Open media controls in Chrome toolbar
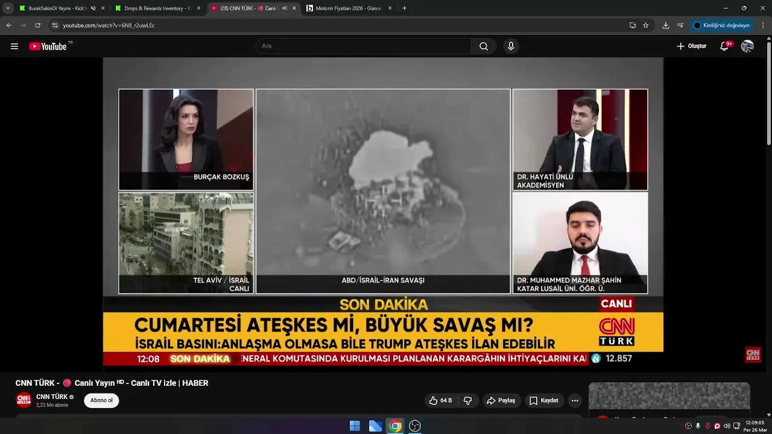The width and height of the screenshot is (772, 434). coord(680,25)
